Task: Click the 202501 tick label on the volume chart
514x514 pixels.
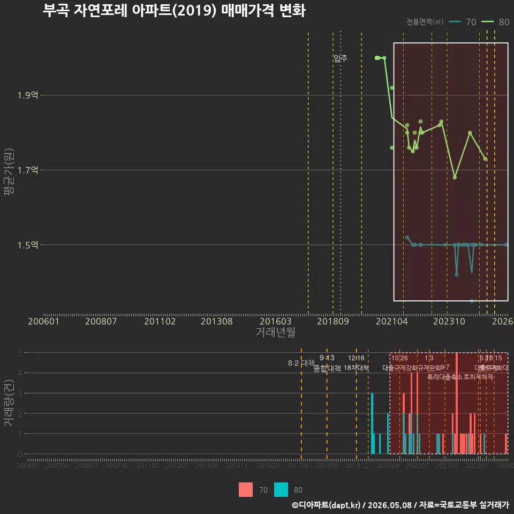Action: point(477,465)
